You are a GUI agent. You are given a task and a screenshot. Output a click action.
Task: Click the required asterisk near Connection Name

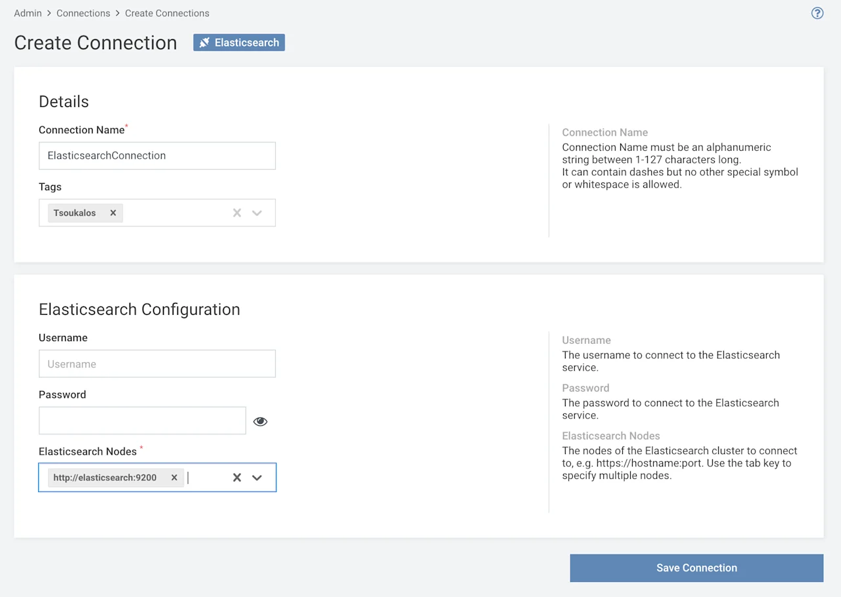point(126,126)
